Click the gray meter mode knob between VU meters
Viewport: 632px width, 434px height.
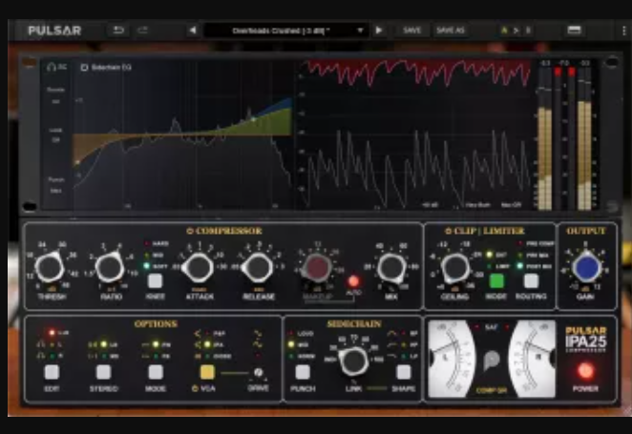pyautogui.click(x=492, y=359)
